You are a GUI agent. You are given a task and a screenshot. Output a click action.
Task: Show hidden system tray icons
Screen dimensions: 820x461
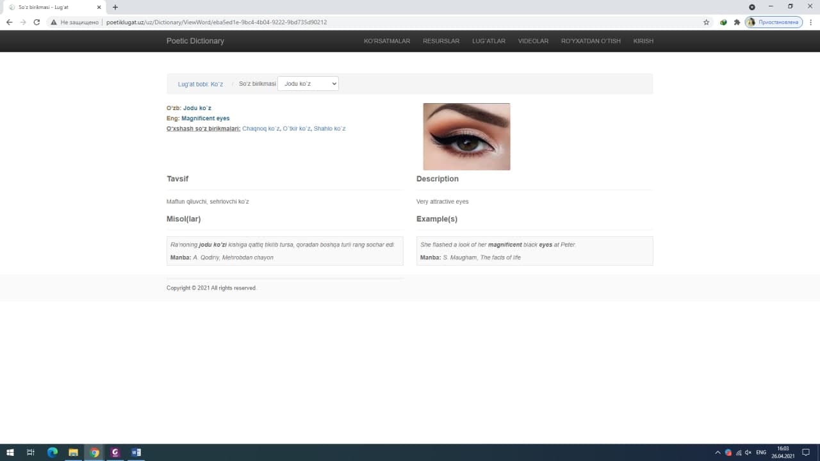point(717,453)
